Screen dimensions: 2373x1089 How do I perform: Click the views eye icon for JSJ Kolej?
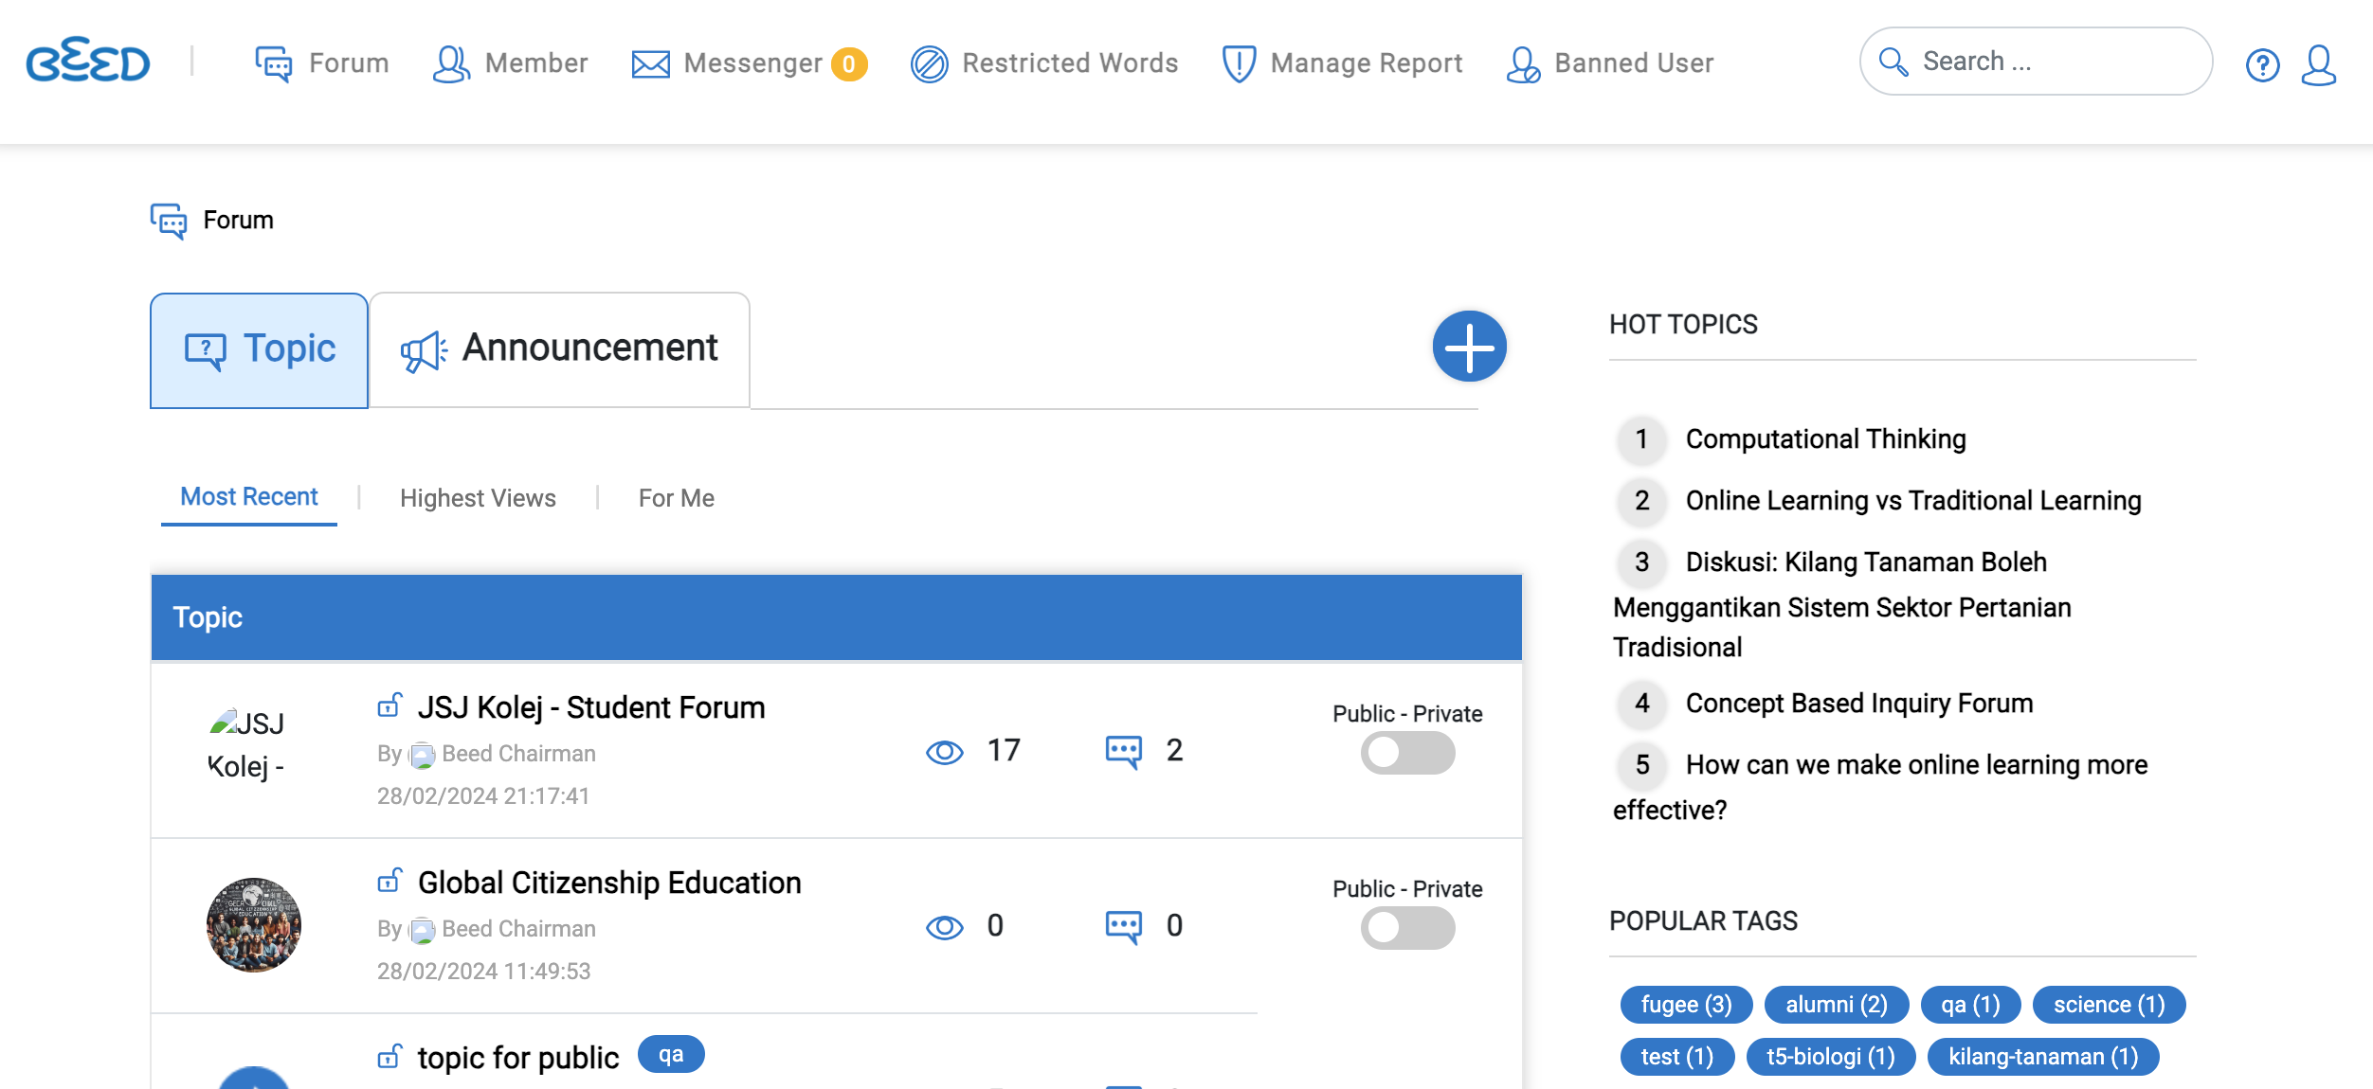944,752
